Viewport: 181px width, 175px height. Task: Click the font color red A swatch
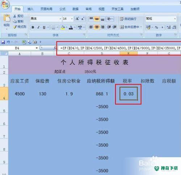pyautogui.click(x=71, y=27)
